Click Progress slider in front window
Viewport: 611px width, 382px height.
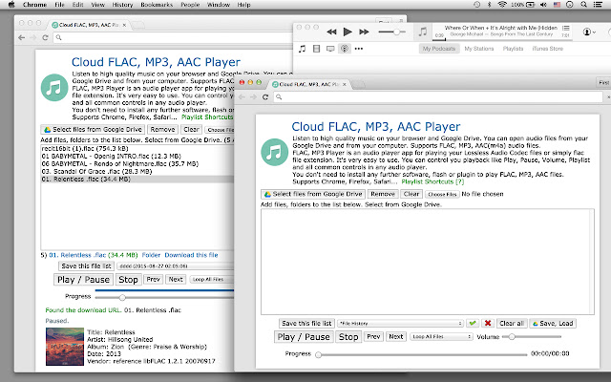click(x=421, y=354)
